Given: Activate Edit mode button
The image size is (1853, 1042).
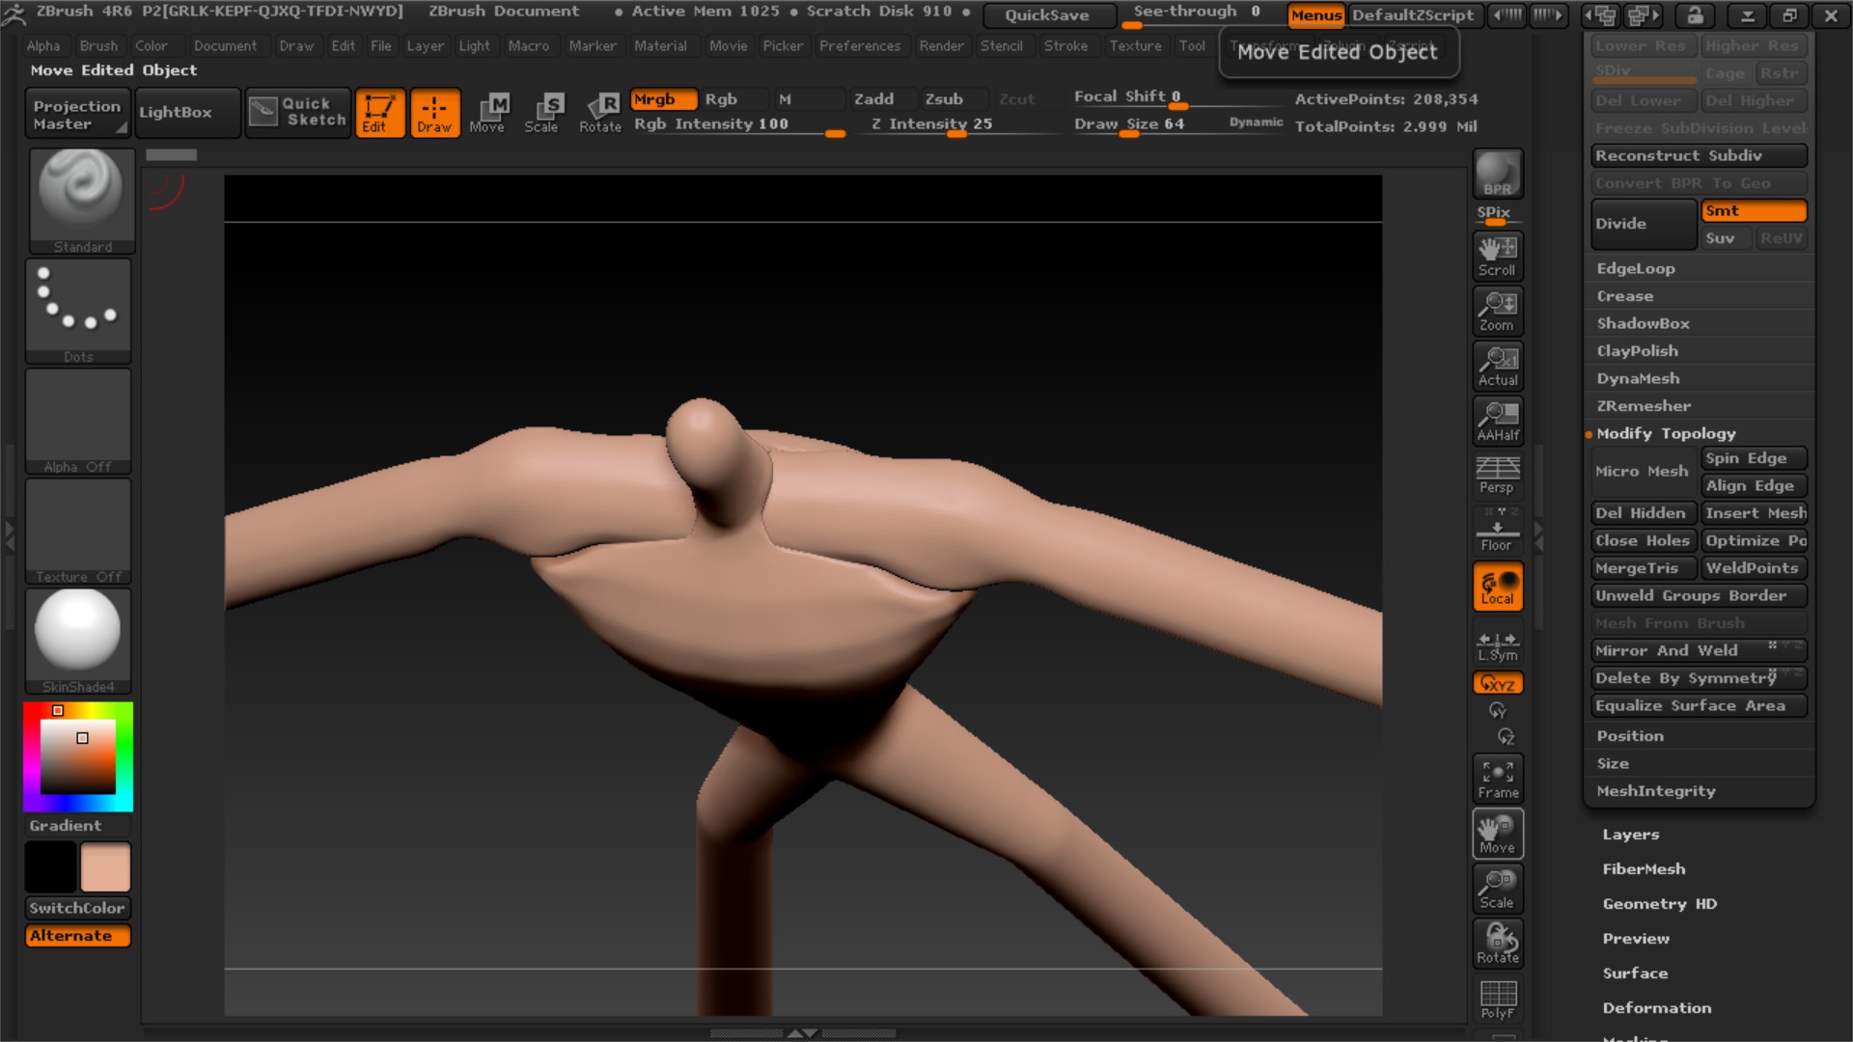Looking at the screenshot, I should 379,113.
